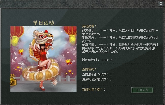
Task: Click the golden incense burner in artwork corner
Action: pos(13,80)
